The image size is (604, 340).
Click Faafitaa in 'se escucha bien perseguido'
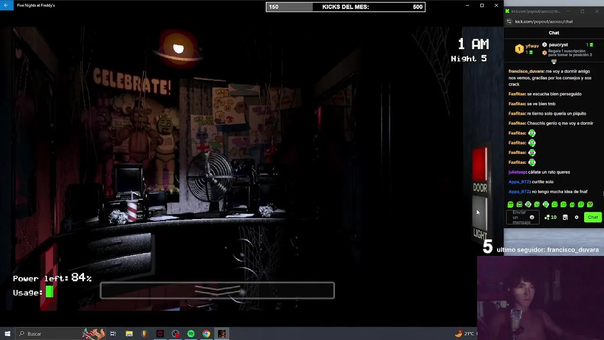[517, 94]
